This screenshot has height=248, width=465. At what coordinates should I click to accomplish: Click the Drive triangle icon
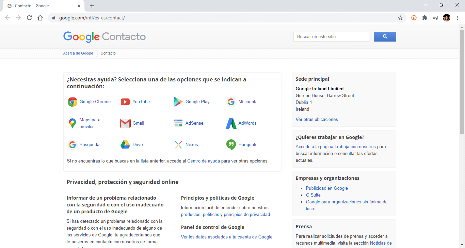click(x=125, y=145)
